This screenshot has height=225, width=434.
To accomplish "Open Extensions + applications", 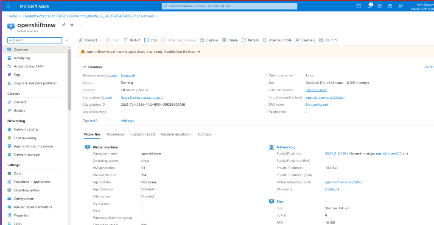I will click(x=32, y=182).
